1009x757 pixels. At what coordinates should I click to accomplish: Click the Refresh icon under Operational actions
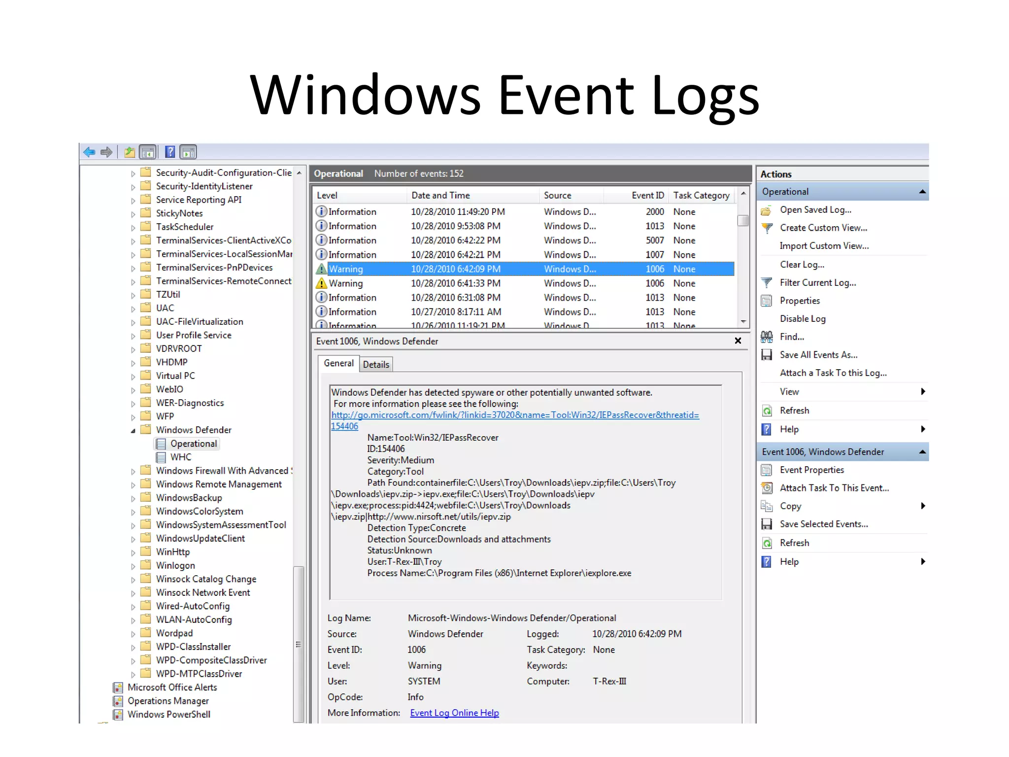tap(767, 411)
